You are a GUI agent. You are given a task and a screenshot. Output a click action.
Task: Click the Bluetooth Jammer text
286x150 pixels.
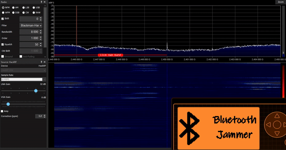coord(235,127)
